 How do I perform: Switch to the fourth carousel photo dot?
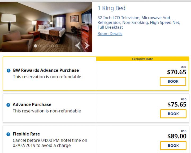click(48, 46)
